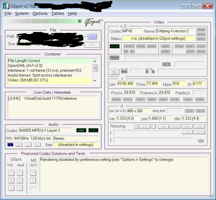
Task: Click the split frame sequence icon
Action: click(x=166, y=64)
